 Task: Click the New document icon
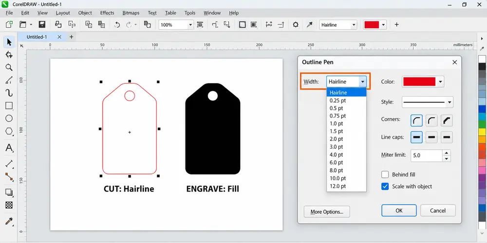click(9, 24)
